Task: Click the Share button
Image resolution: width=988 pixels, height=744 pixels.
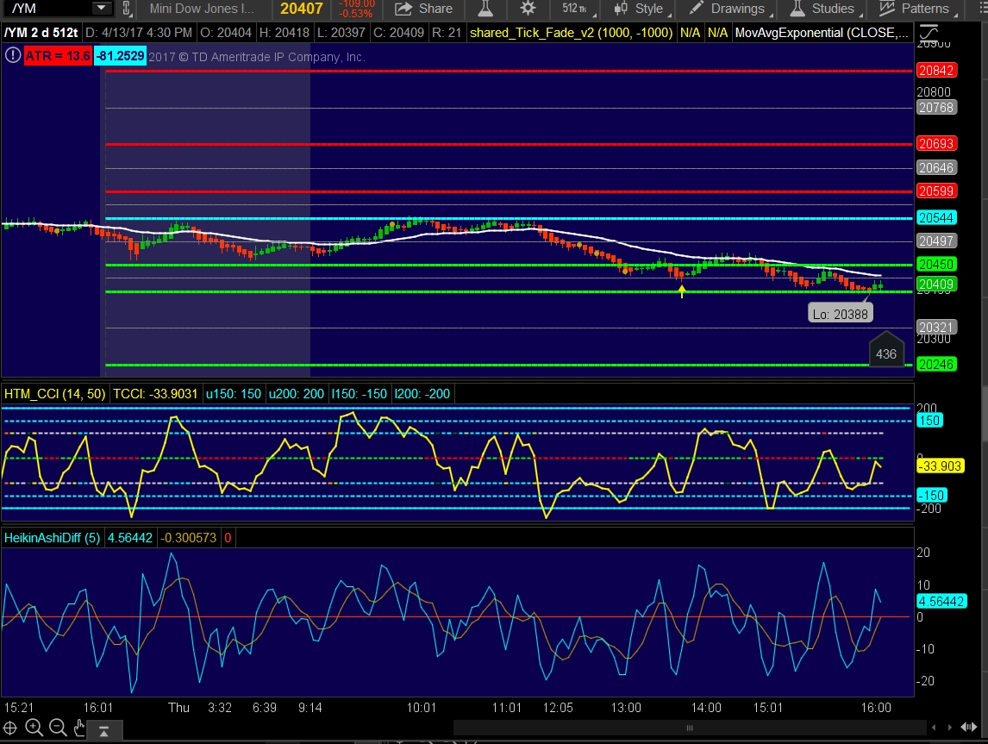Action: pos(423,9)
